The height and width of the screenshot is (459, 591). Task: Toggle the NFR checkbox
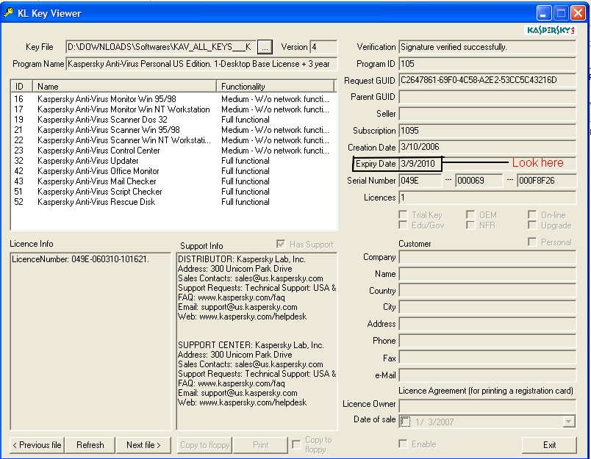point(470,225)
